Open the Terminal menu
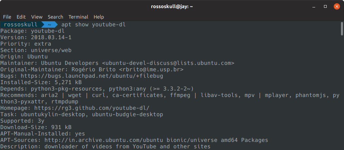Viewport: 344px width, 150px height. tap(78, 17)
